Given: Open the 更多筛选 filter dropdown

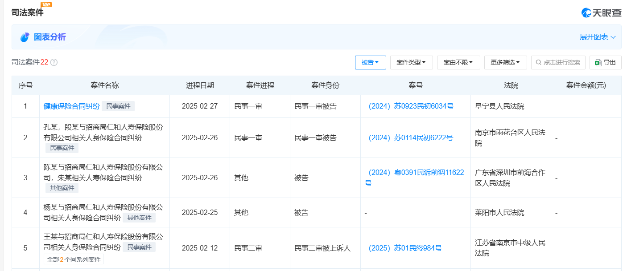Looking at the screenshot, I should point(505,62).
